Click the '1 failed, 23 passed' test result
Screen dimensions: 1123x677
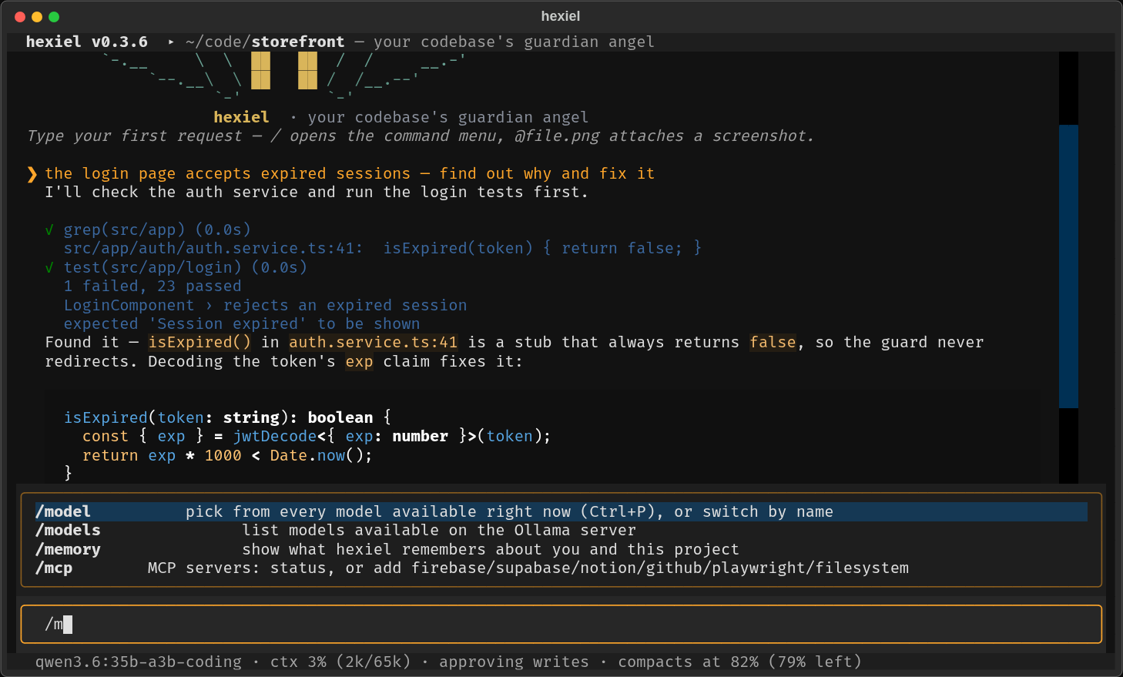pyautogui.click(x=153, y=286)
